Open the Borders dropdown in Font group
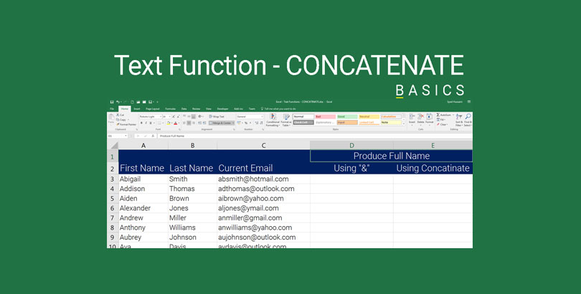 pyautogui.click(x=161, y=123)
